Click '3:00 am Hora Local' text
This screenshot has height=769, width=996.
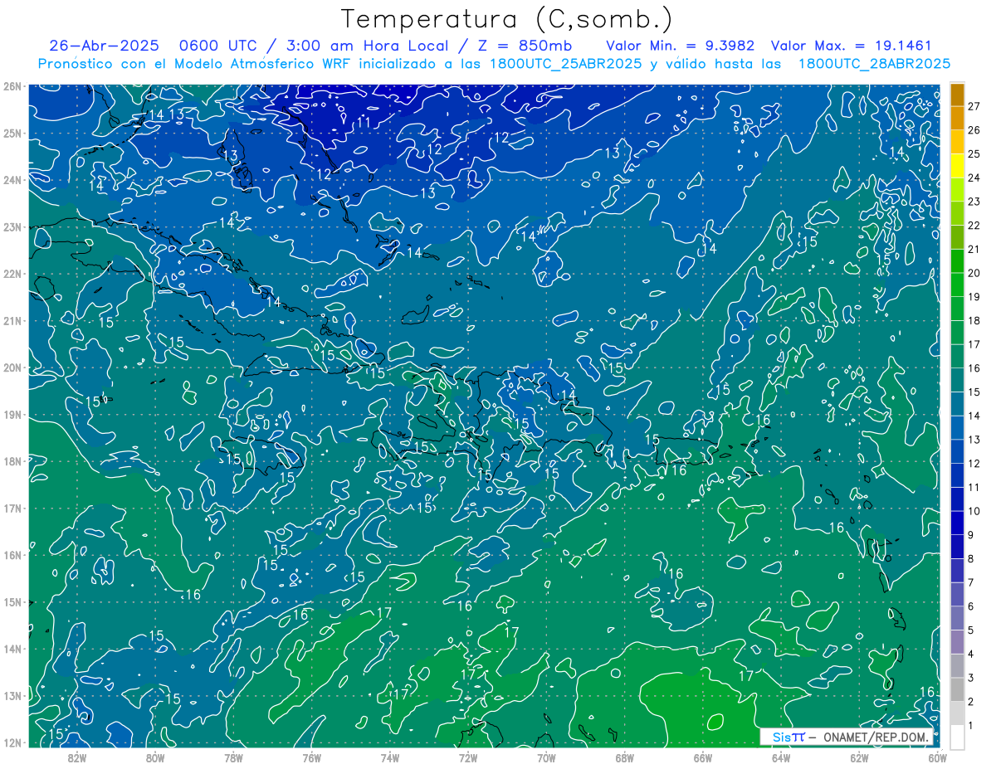[x=365, y=46]
